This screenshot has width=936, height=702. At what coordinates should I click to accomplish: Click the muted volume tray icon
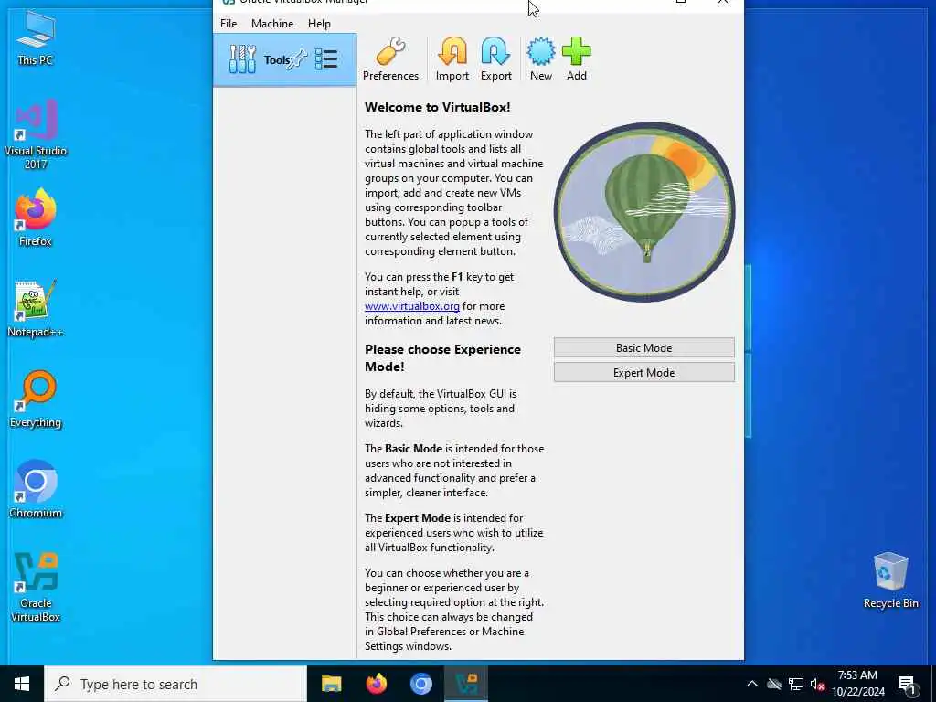point(817,684)
